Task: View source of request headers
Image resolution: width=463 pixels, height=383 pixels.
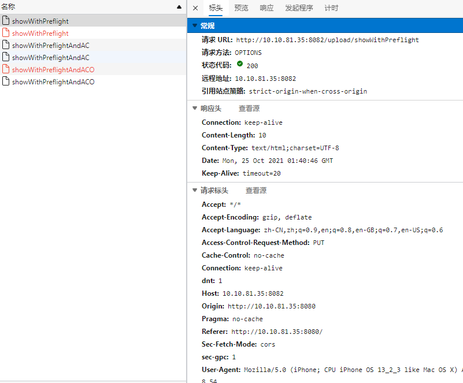Action: [x=256, y=191]
